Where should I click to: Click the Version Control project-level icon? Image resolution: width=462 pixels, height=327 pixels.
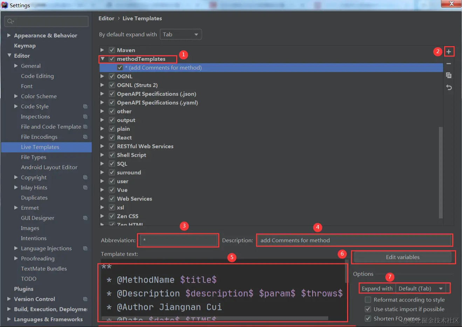(85, 299)
